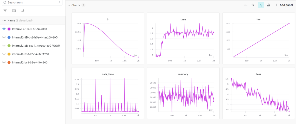Viewport: 296px width, 124px height.
Task: Change the yellow color of iter1200 run
Action: point(9,54)
